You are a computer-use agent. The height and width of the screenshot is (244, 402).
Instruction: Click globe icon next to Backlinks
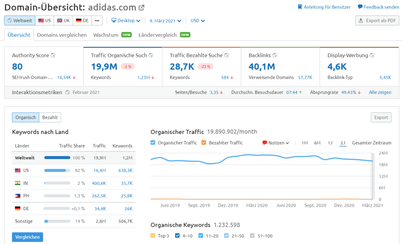pyautogui.click(x=275, y=56)
